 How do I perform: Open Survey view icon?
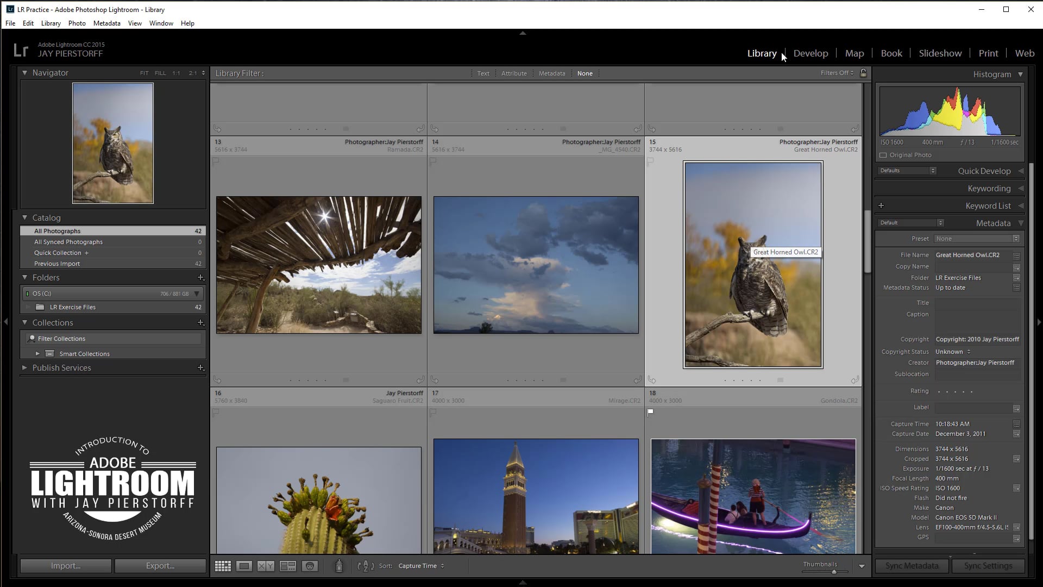pyautogui.click(x=287, y=566)
